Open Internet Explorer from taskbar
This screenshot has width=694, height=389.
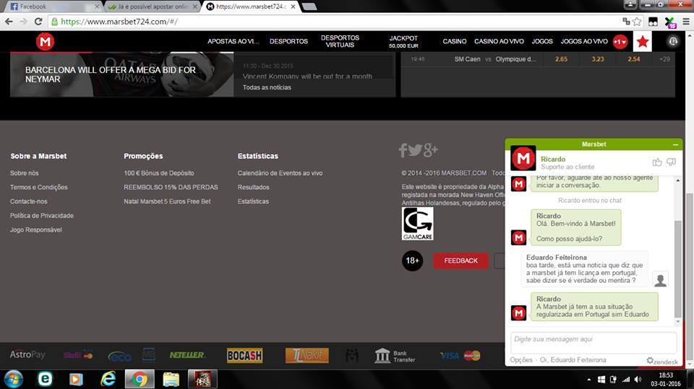tap(108, 380)
